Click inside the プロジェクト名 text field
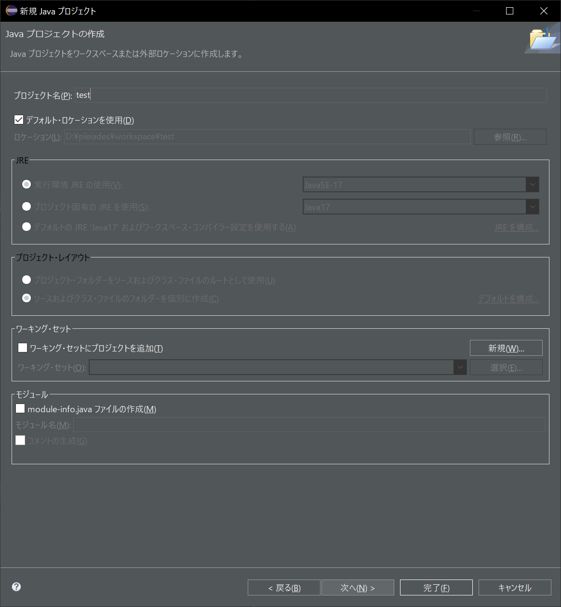The width and height of the screenshot is (561, 607). (193, 95)
